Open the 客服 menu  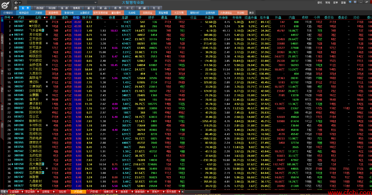point(343,2)
